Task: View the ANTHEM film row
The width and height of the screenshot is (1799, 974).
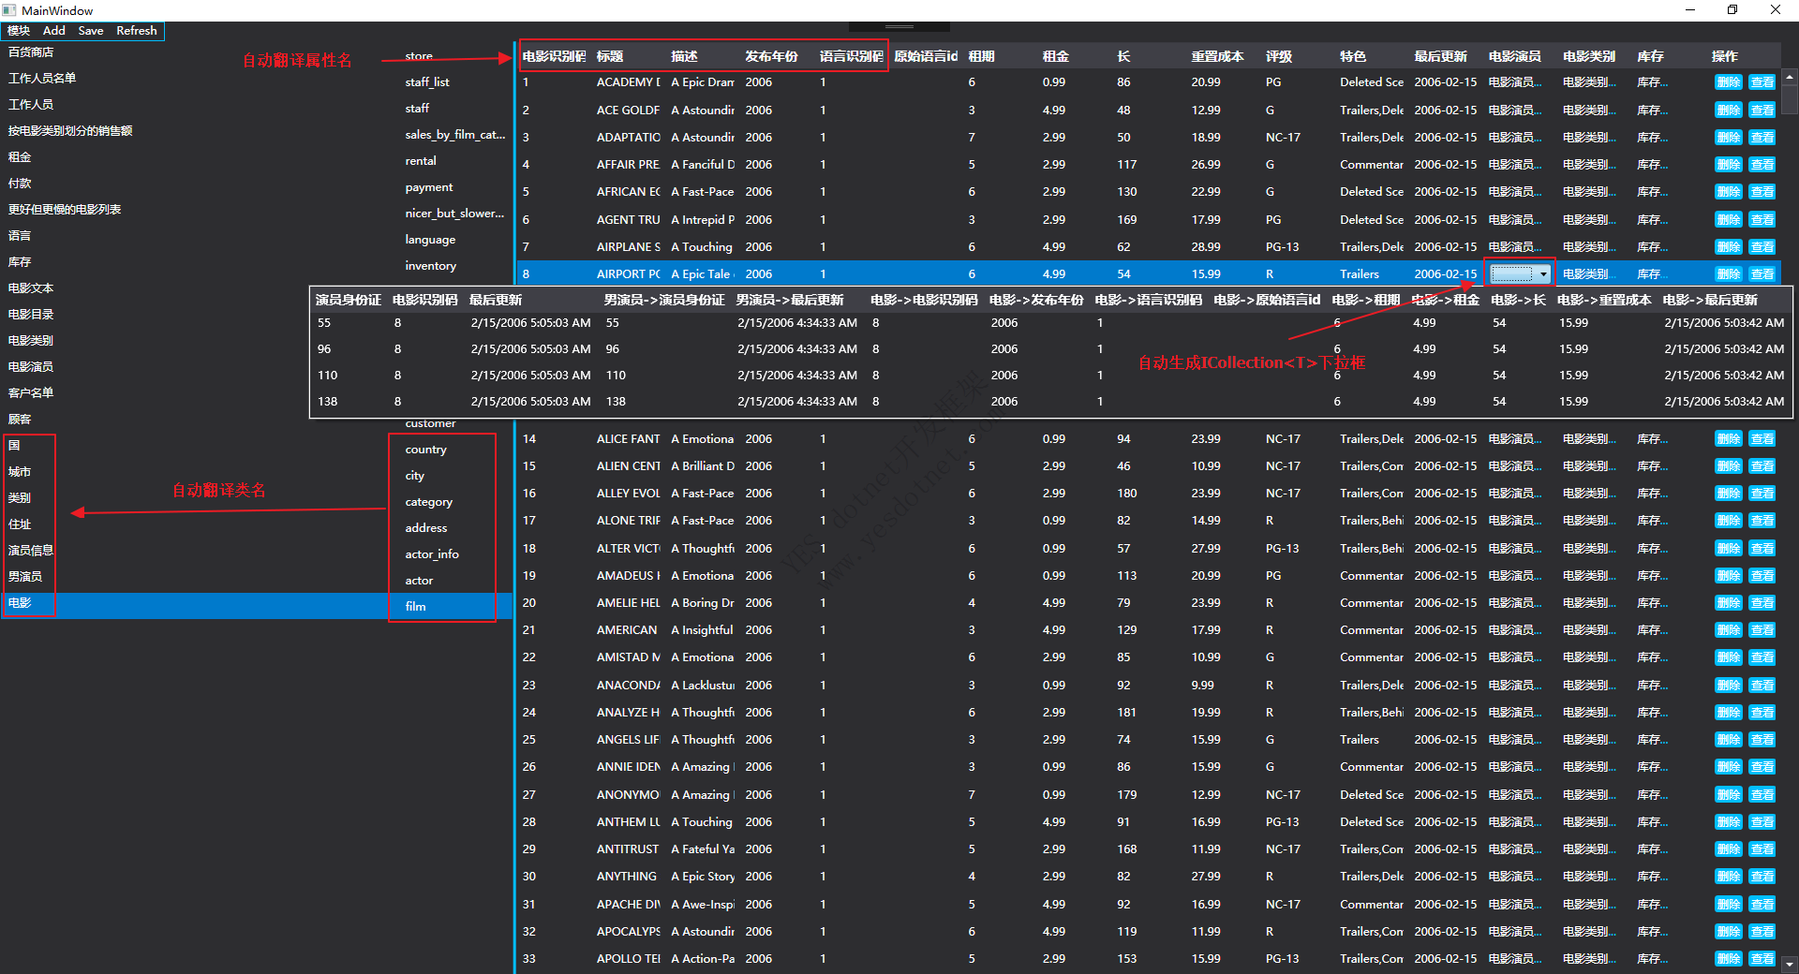Action: coord(1762,822)
